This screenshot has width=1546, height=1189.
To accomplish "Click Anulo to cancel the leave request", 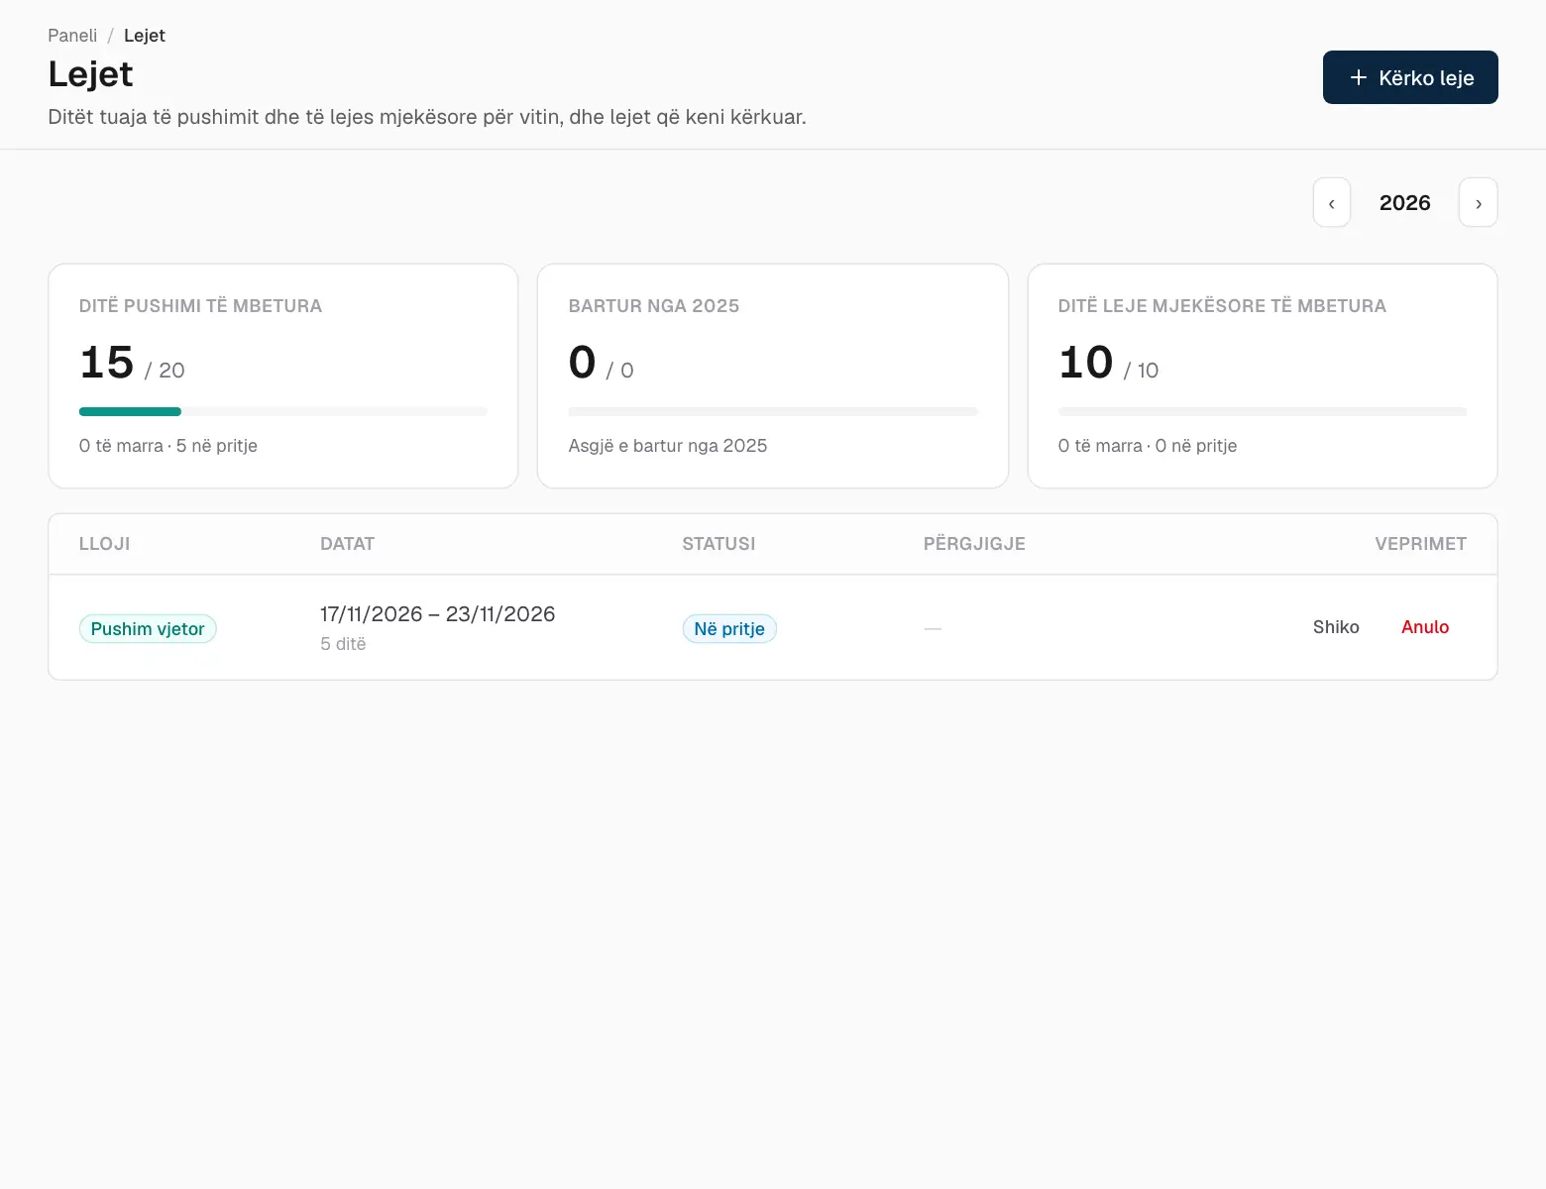I will (x=1425, y=627).
